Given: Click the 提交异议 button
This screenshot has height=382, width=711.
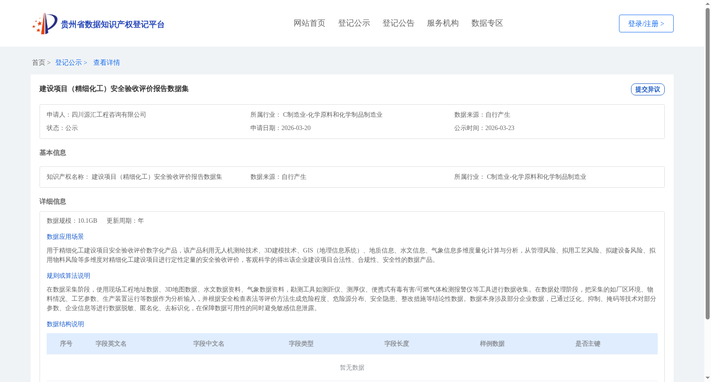Looking at the screenshot, I should tap(647, 89).
